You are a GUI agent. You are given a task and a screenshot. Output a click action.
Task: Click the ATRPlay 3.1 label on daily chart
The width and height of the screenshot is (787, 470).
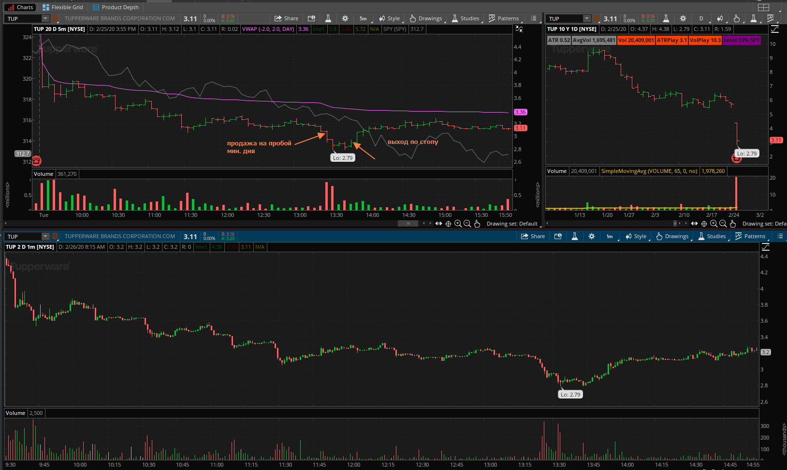pos(671,40)
